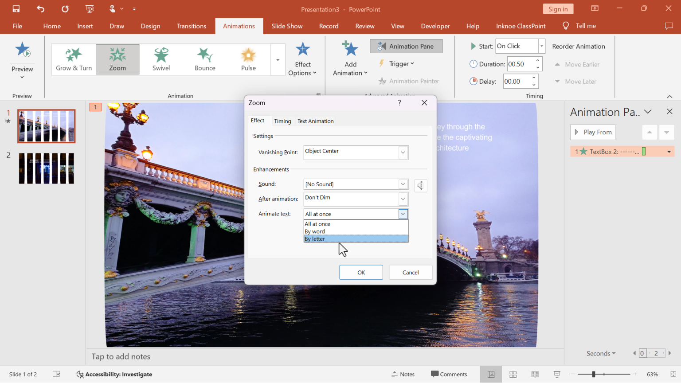
Task: Expand the After animation dropdown
Action: coord(403,199)
